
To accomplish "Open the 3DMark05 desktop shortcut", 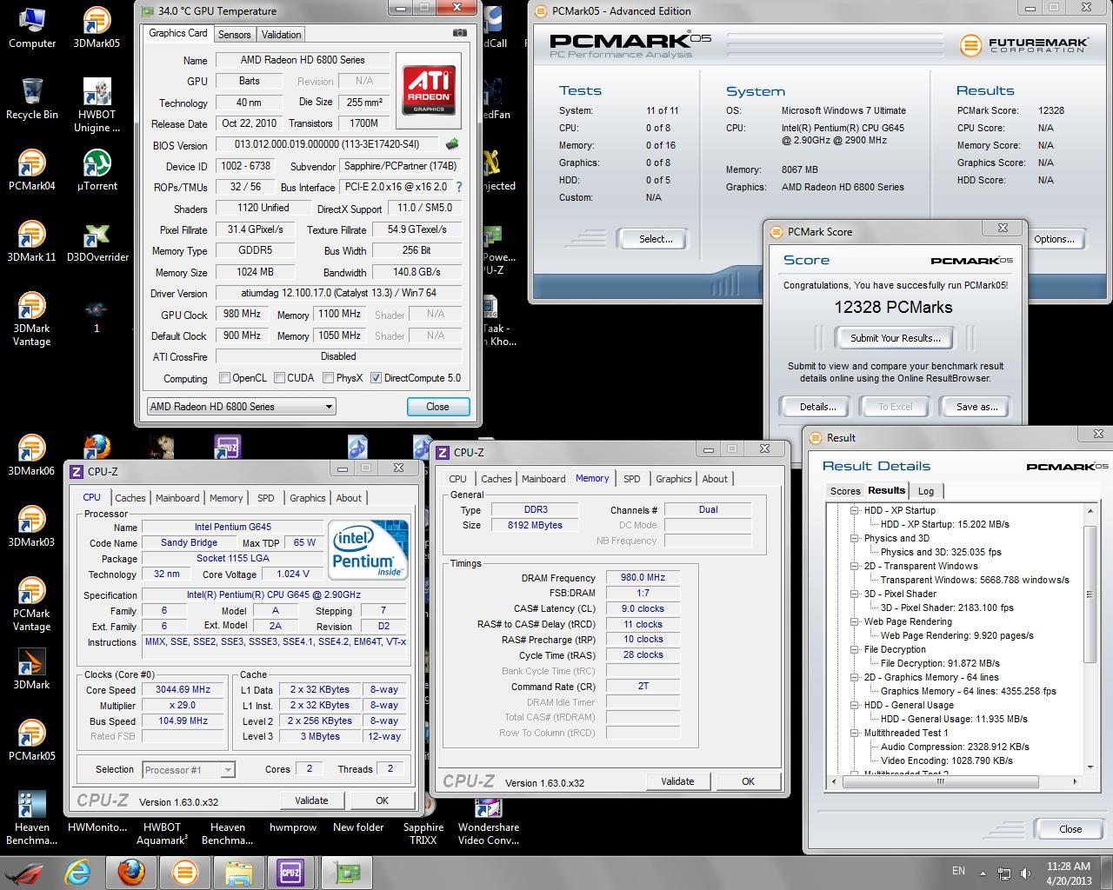I will [97, 27].
